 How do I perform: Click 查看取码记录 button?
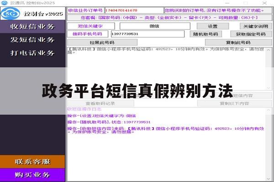click(100, 103)
